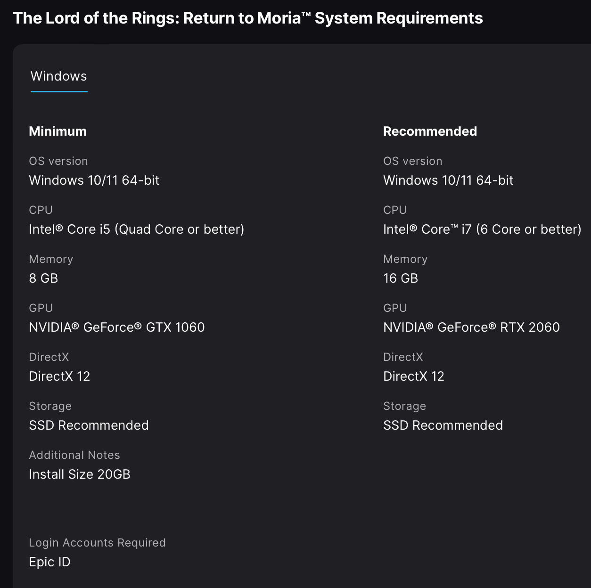Click the recommended DirectX 12 value

click(x=414, y=376)
